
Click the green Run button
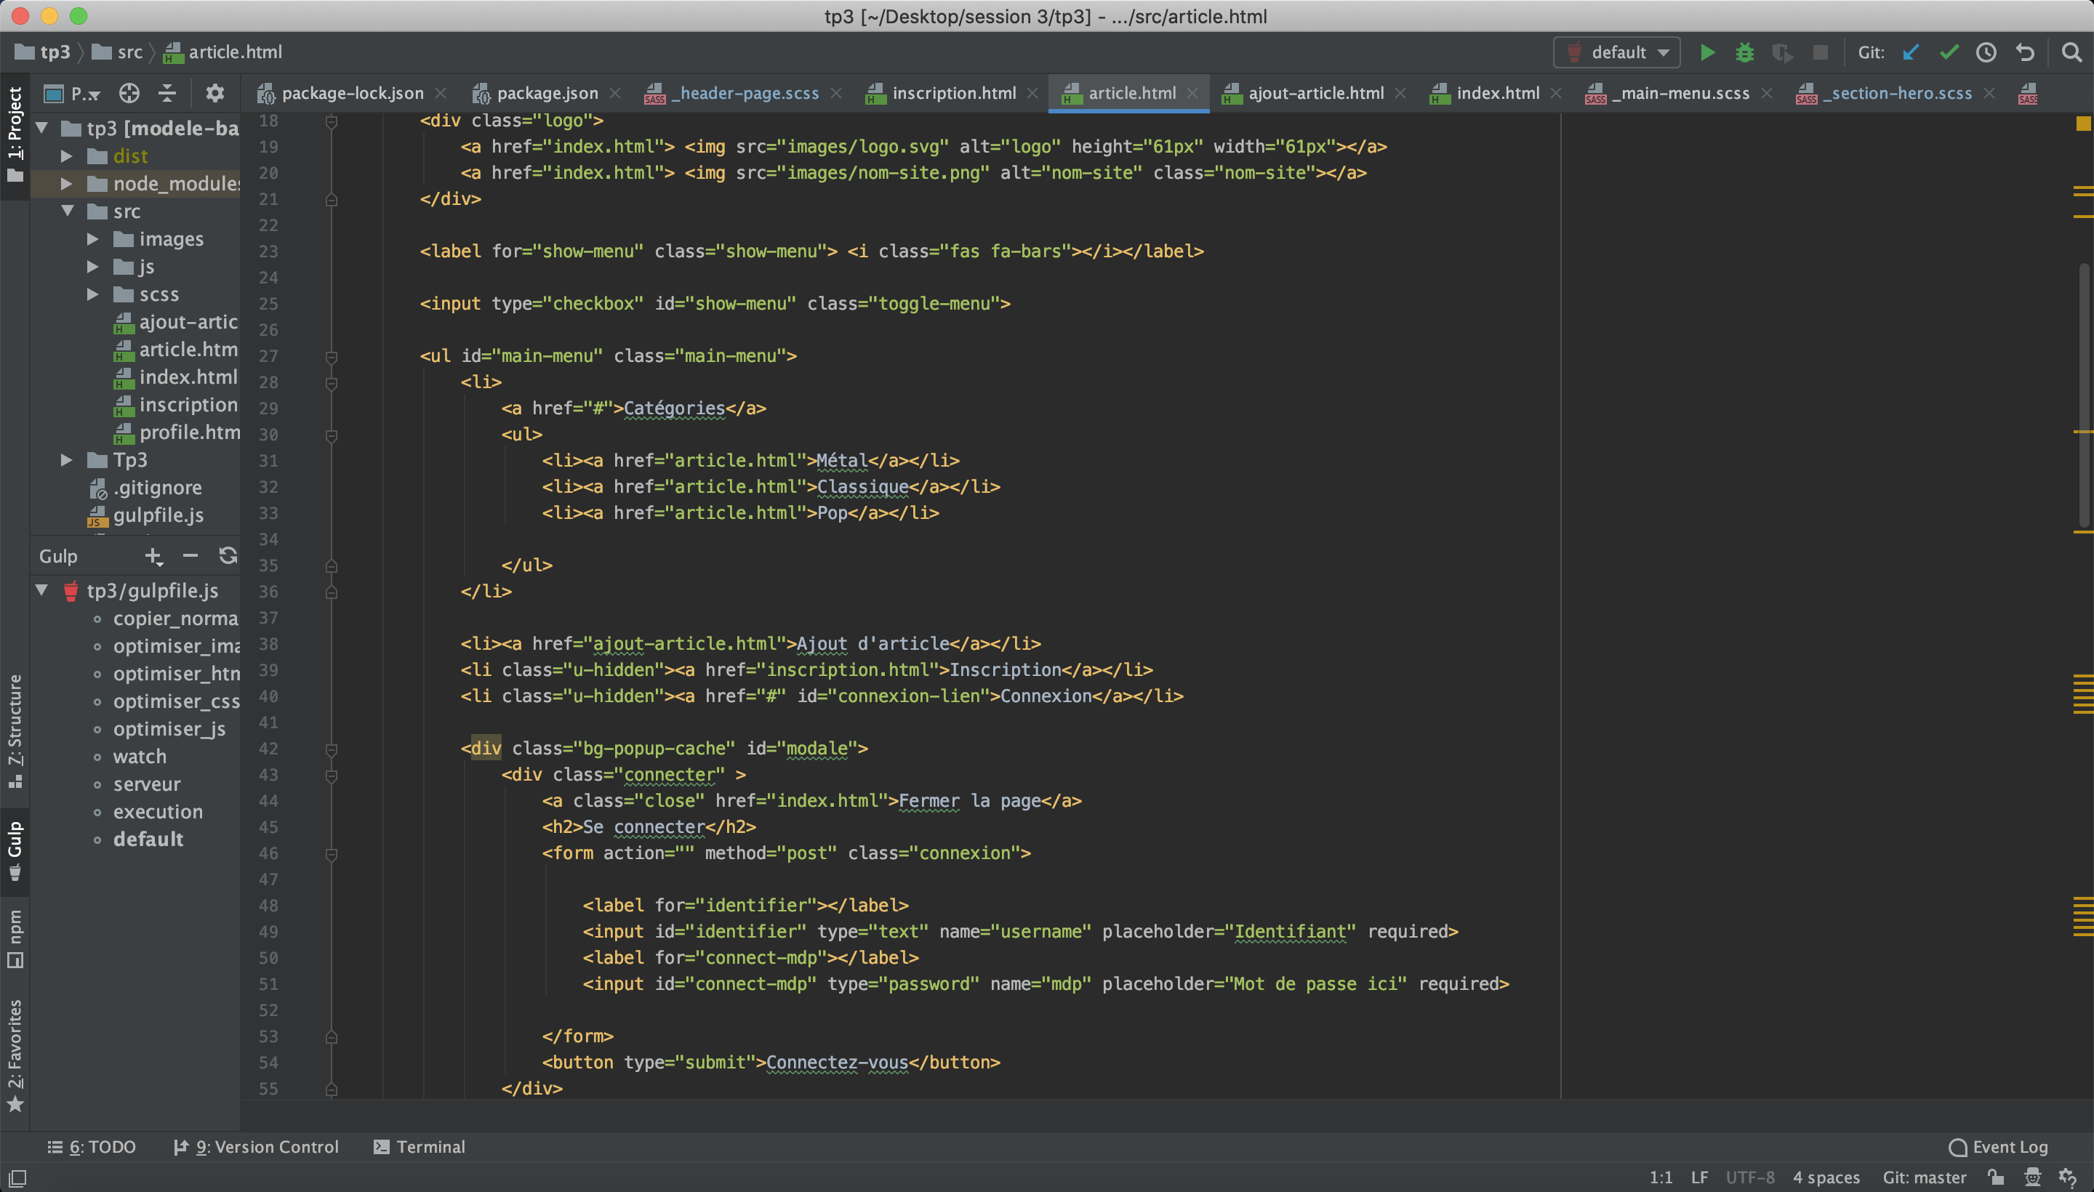tap(1706, 52)
